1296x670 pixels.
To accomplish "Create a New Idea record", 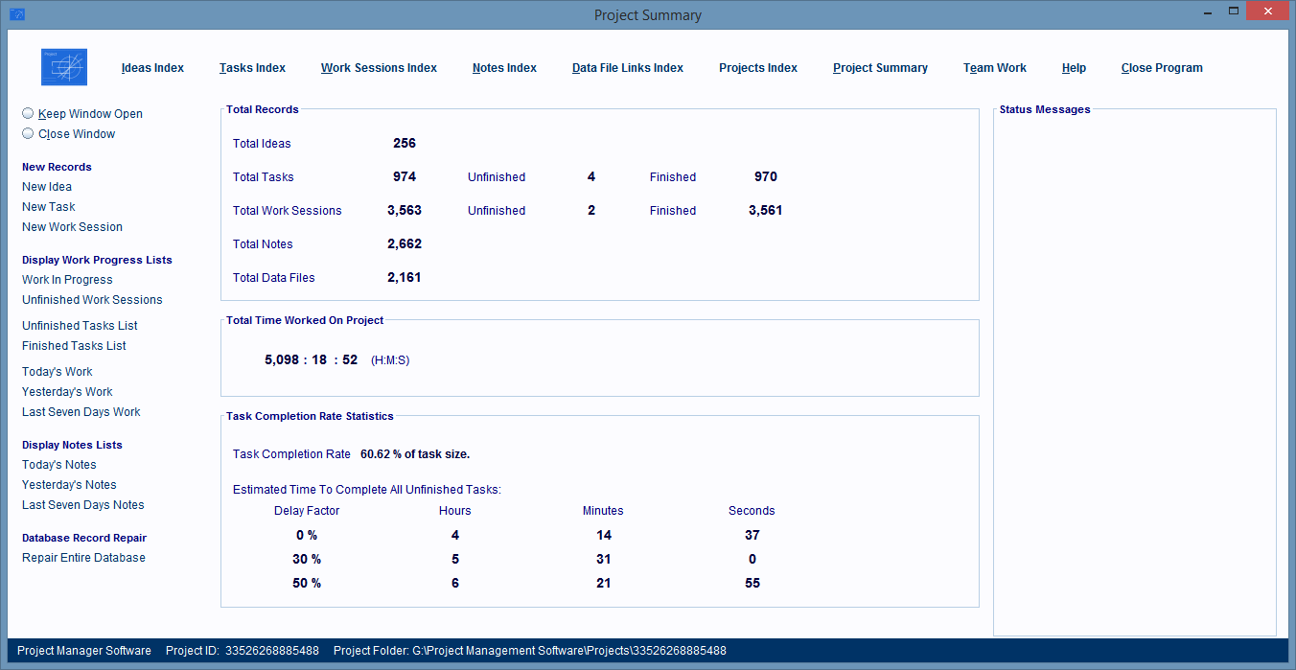I will [x=47, y=187].
